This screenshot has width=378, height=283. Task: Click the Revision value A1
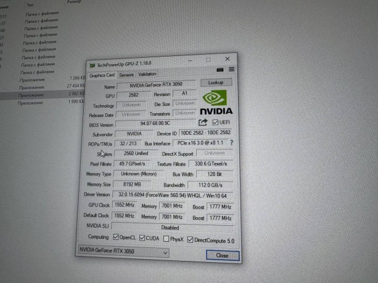pyautogui.click(x=184, y=94)
